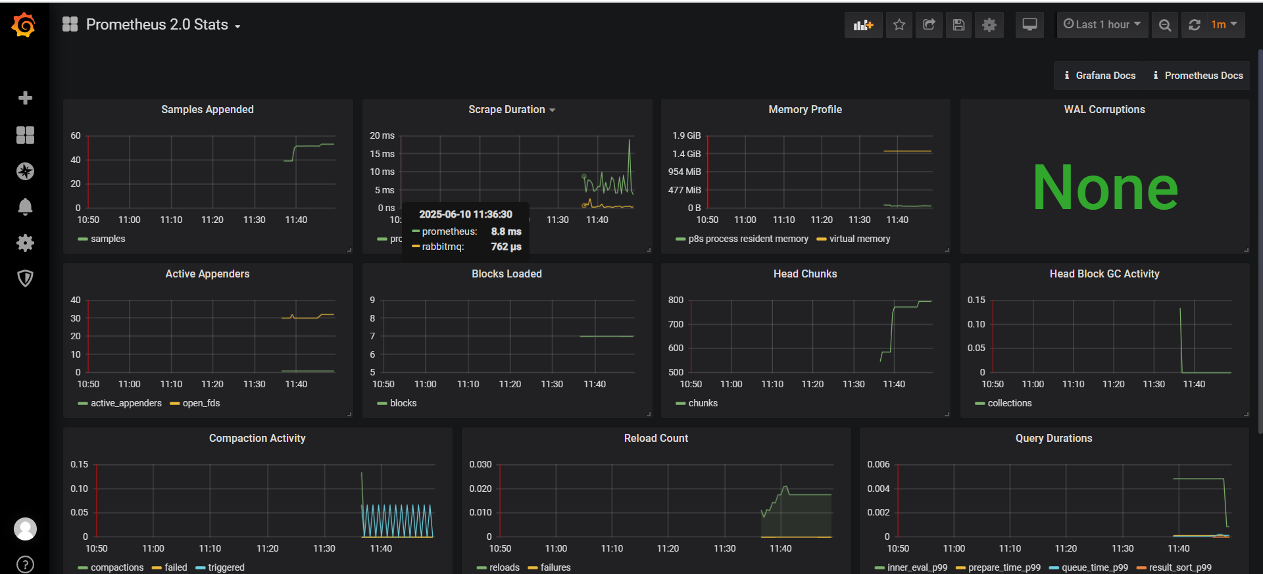Open the 1m refresh interval dropdown

1225,25
